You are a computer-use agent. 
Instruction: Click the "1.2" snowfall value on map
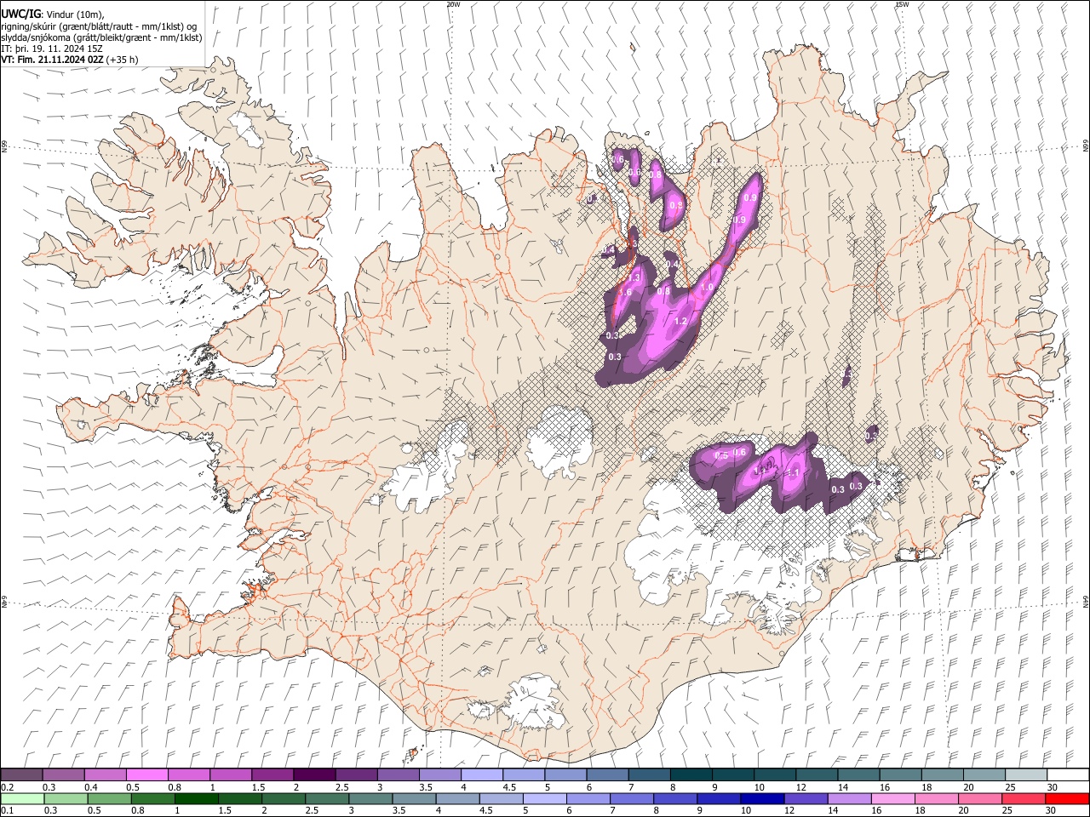coord(680,322)
